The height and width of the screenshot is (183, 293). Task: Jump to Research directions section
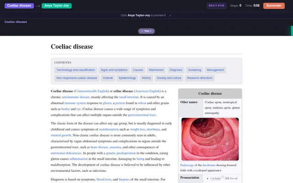[x=200, y=78]
